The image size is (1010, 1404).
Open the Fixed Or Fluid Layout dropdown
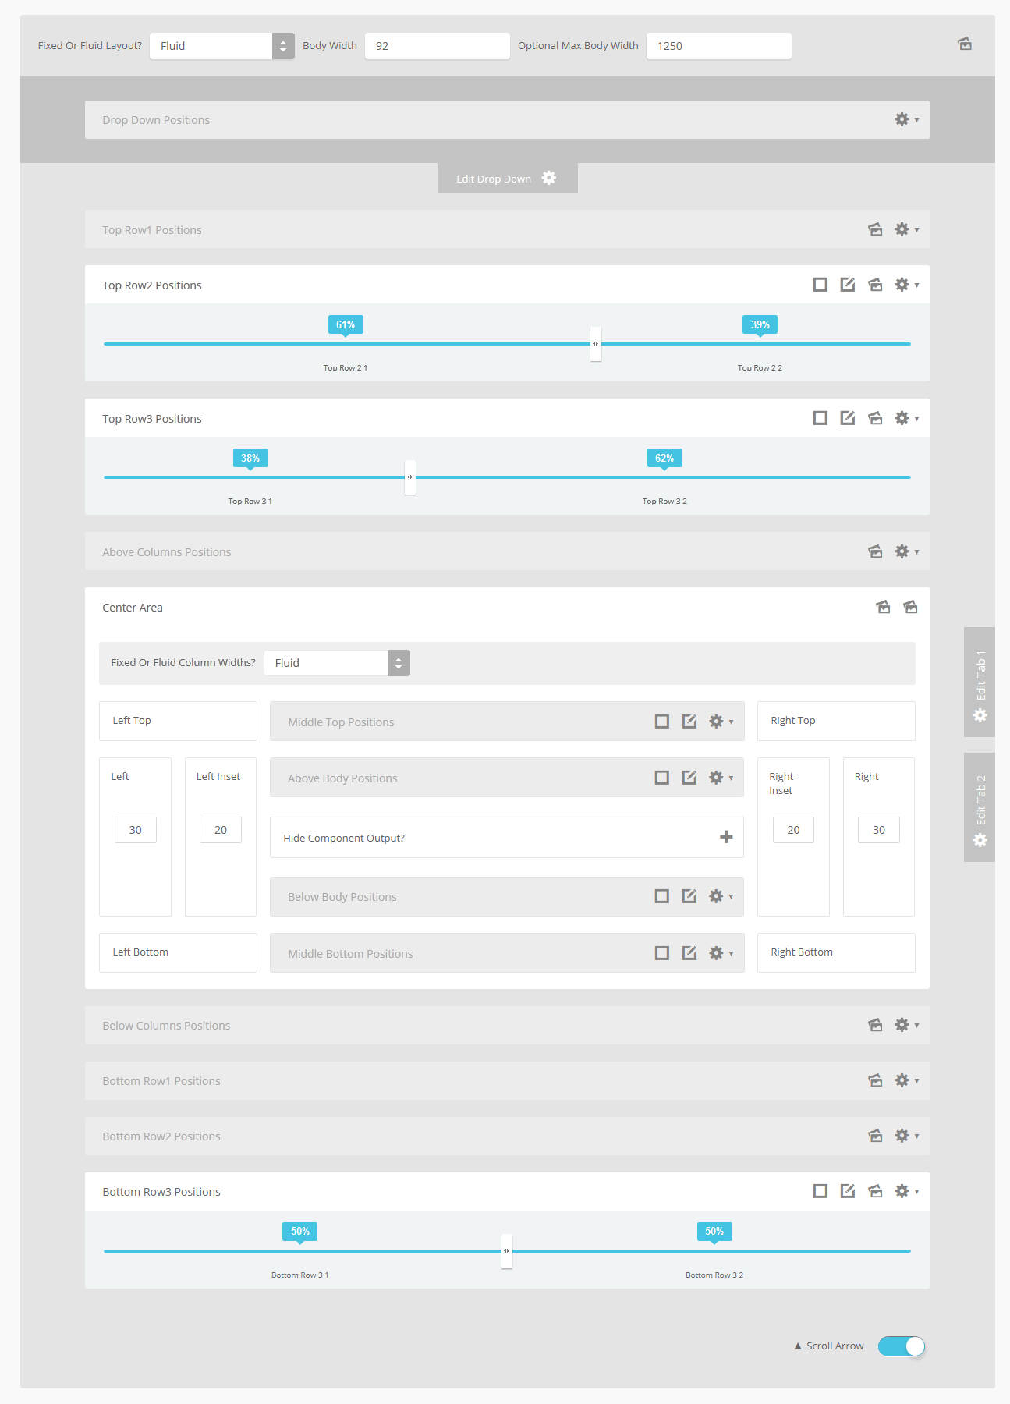[x=222, y=46]
